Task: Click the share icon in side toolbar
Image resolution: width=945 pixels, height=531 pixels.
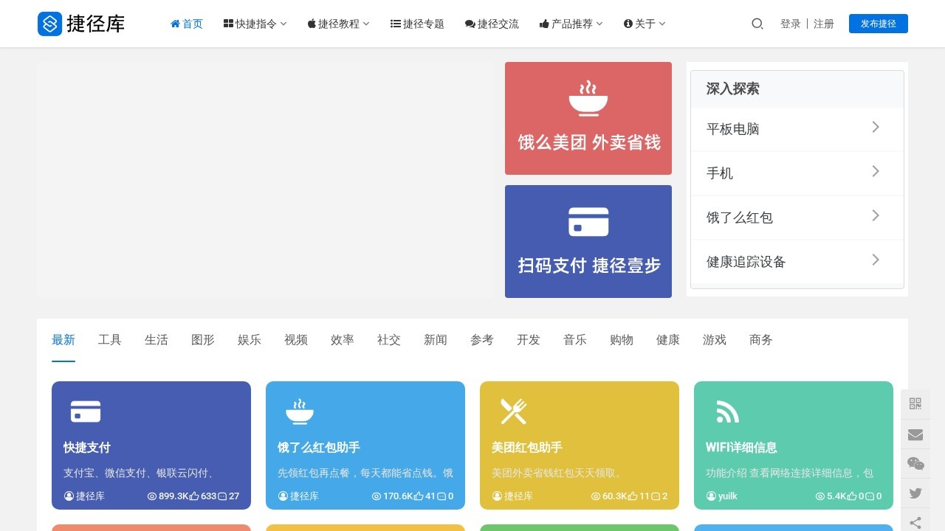Action: [915, 522]
